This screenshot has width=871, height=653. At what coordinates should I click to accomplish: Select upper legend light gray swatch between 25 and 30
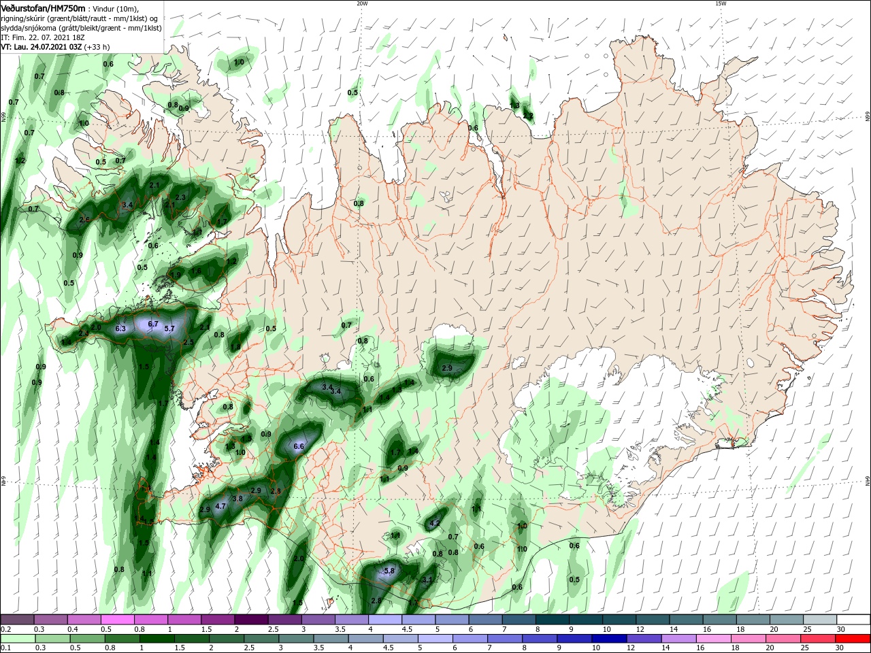click(x=820, y=620)
